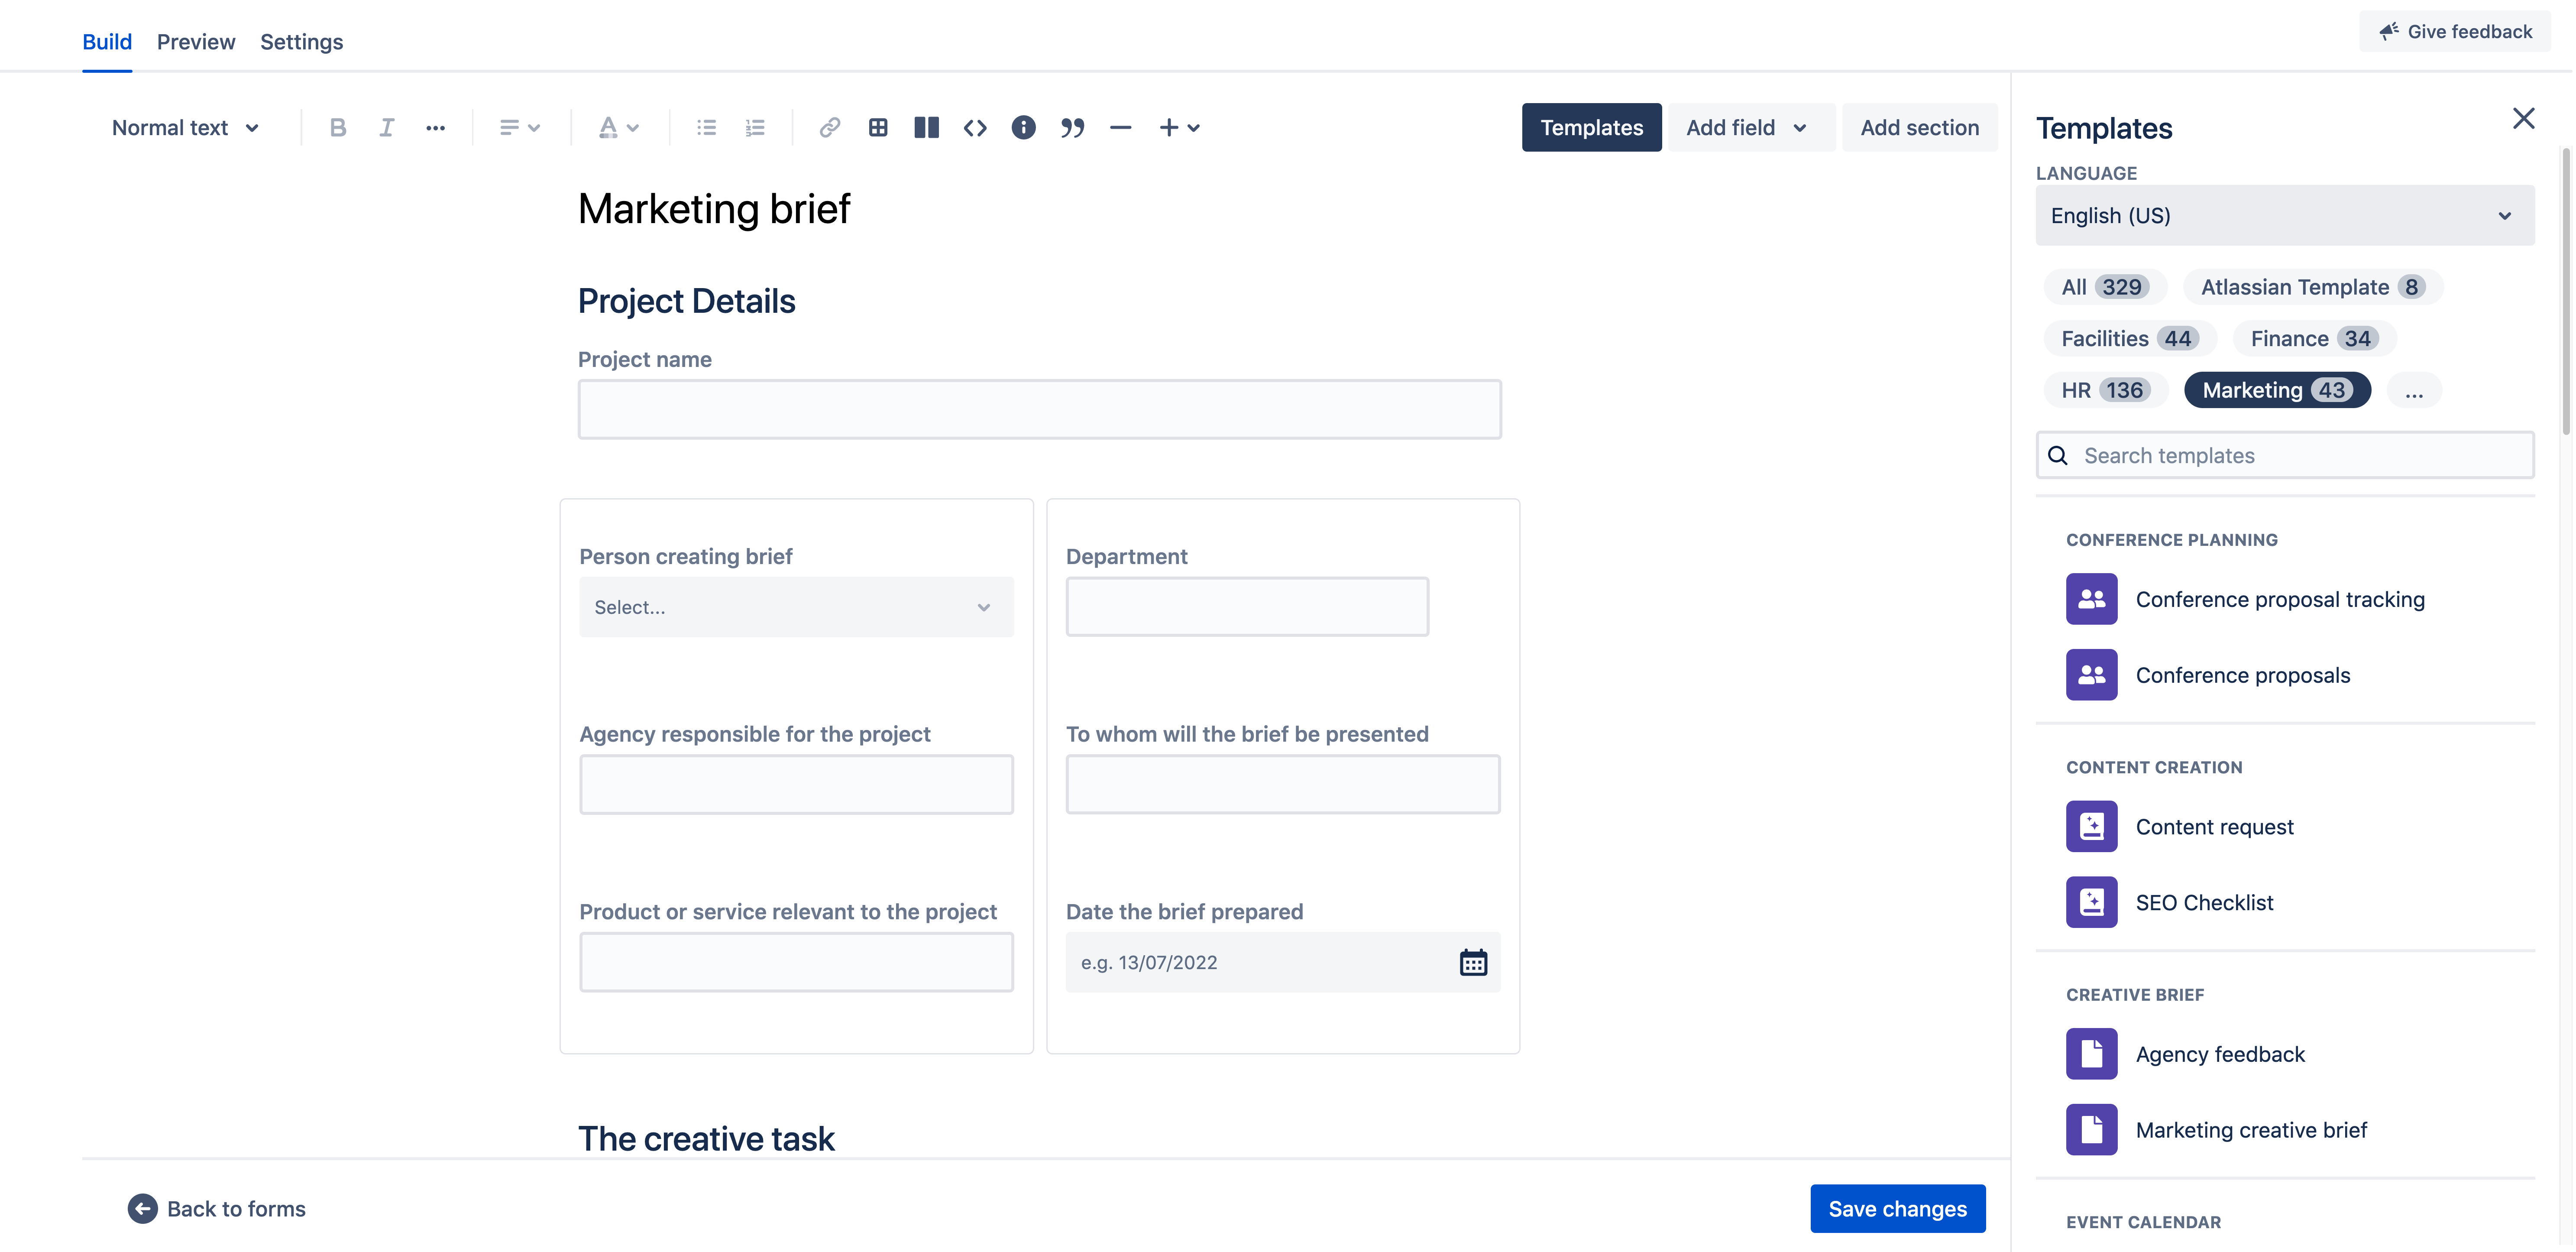Insert a table

pos(878,127)
